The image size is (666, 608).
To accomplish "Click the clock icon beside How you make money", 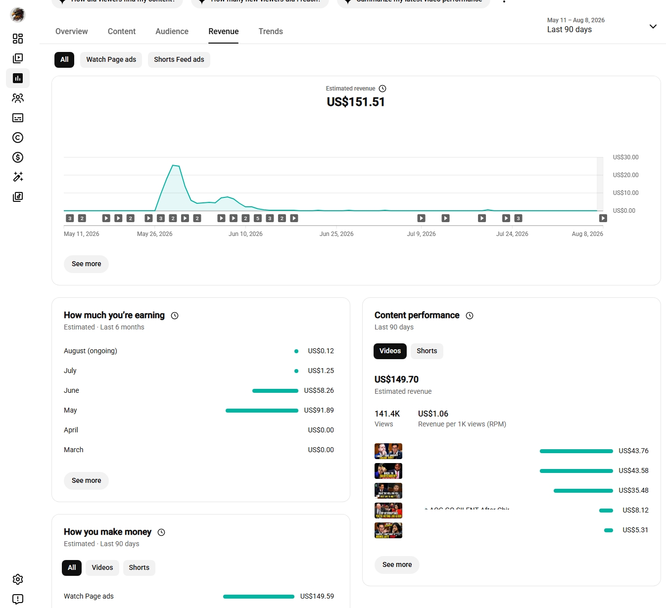I will 161,532.
